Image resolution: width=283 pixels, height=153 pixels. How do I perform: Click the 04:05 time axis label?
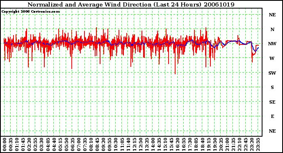(x=48, y=144)
